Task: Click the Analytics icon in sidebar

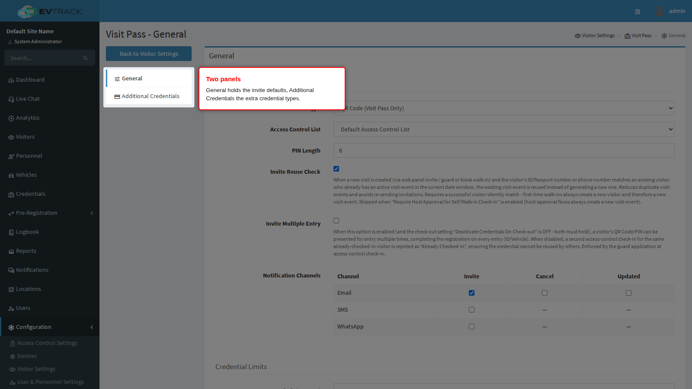Action: tap(11, 118)
